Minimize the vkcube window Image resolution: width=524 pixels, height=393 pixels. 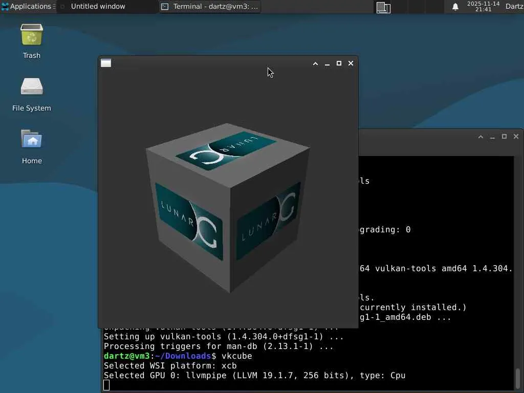pyautogui.click(x=327, y=63)
